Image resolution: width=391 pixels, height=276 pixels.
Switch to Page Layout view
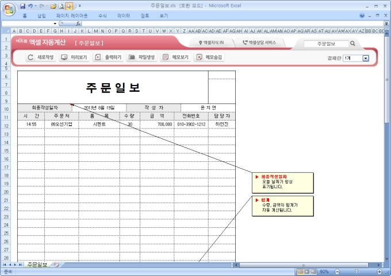pos(306,271)
